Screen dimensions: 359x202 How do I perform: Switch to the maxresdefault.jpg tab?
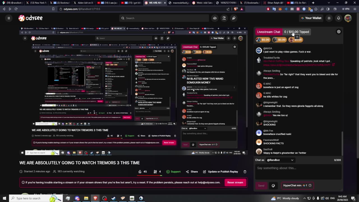tap(179, 3)
